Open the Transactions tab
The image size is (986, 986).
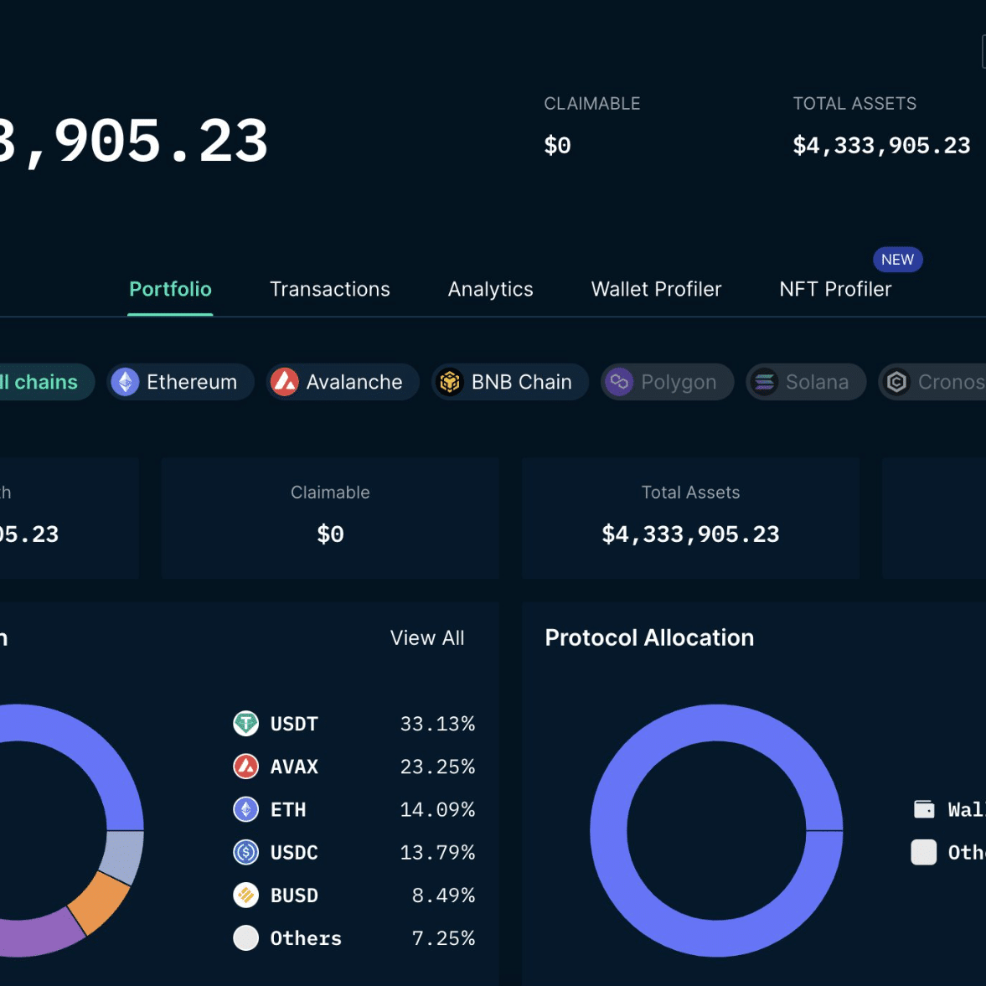(x=329, y=289)
